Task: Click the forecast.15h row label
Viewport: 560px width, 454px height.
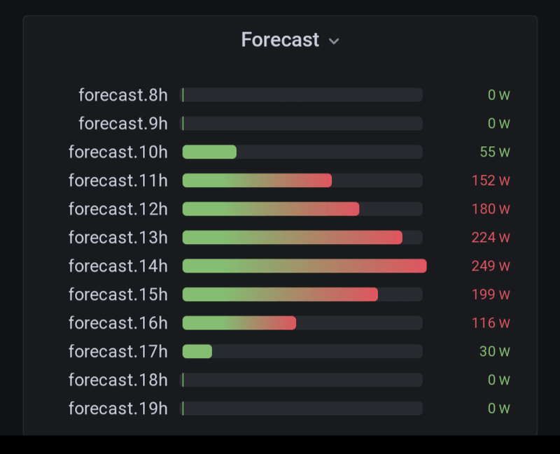Action: tap(118, 295)
